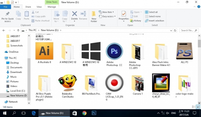Screen dimensions: 201x117
Task: Click the Paste ribbon icon
Action: pos(27,14)
